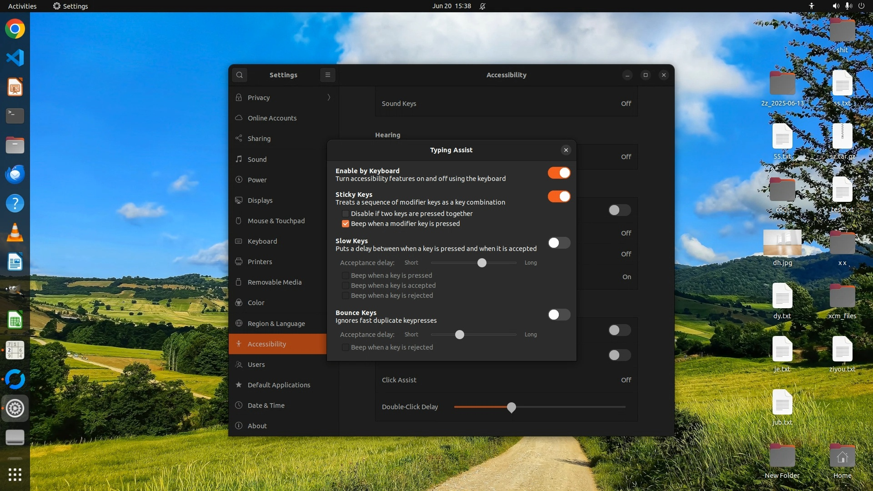873x491 pixels.
Task: Launch Visual Studio Code from dock
Action: [15, 58]
